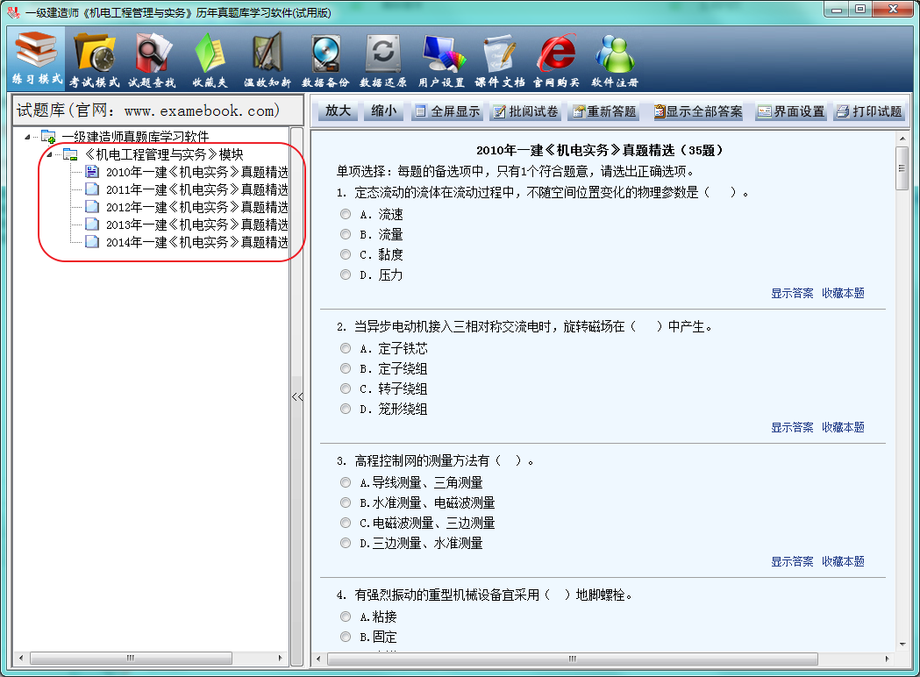Viewport: 920px width, 677px height.
Task: Click 全屏显示 fullscreen button
Action: click(447, 110)
